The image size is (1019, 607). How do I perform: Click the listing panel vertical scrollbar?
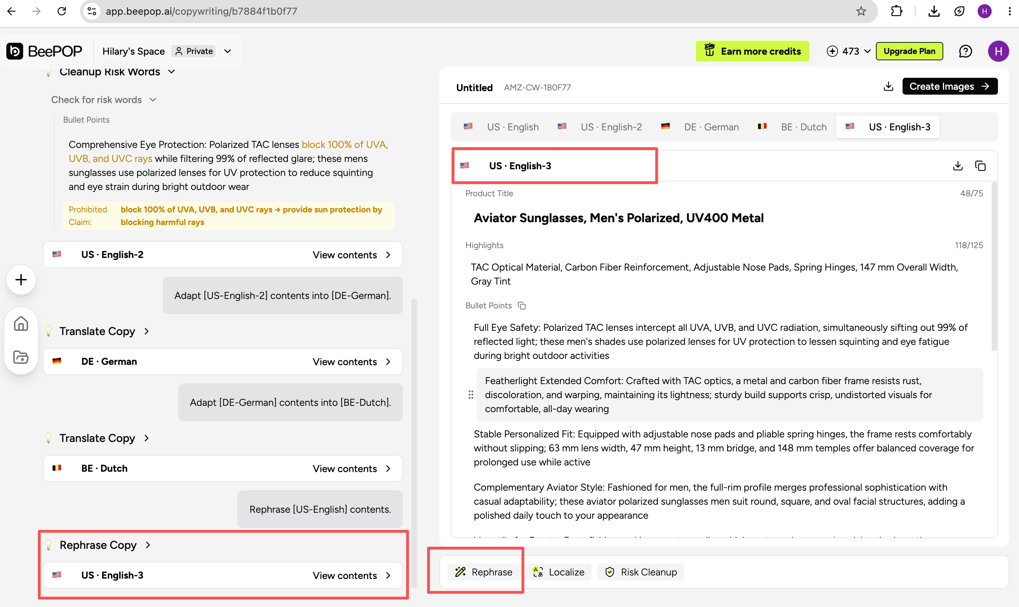[x=994, y=266]
